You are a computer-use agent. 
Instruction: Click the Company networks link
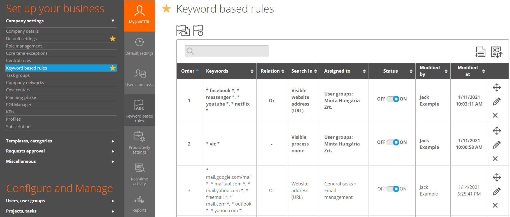point(25,83)
